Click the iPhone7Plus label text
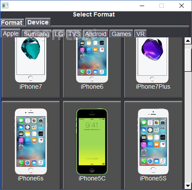Screen dimensions: 192x190 tap(153, 87)
